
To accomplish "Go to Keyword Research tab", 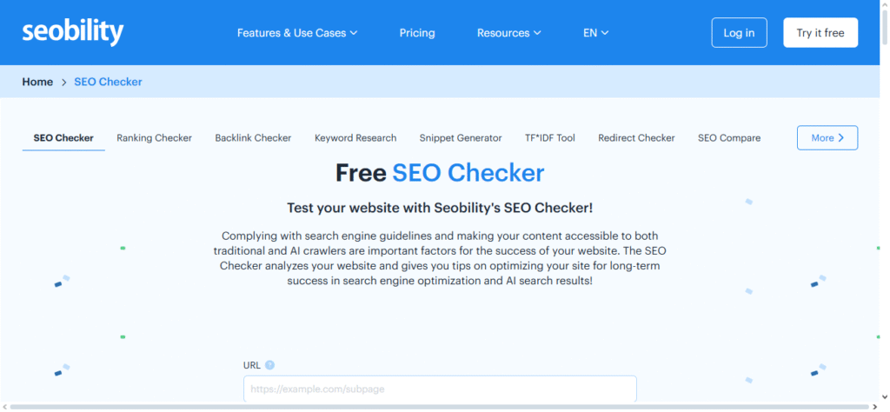I will click(355, 138).
